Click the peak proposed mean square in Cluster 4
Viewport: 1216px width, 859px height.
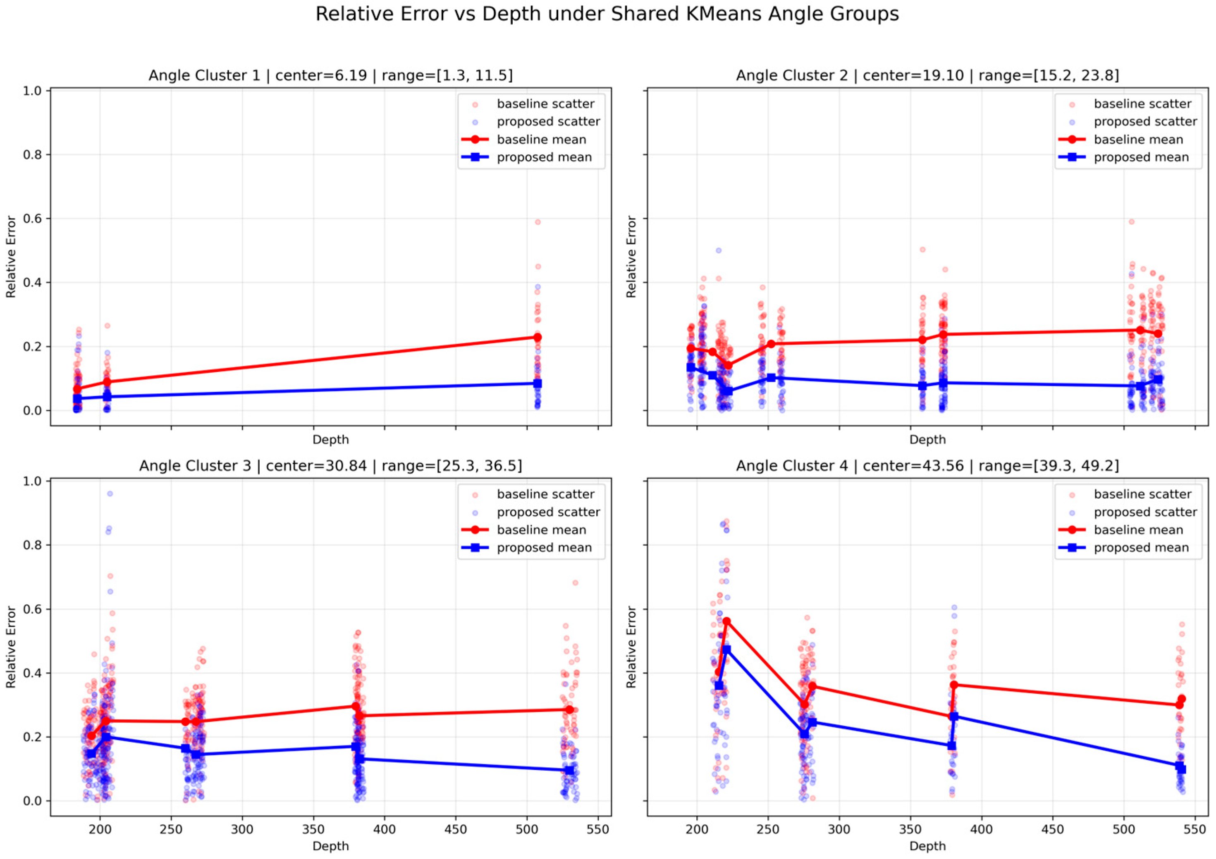coord(726,650)
